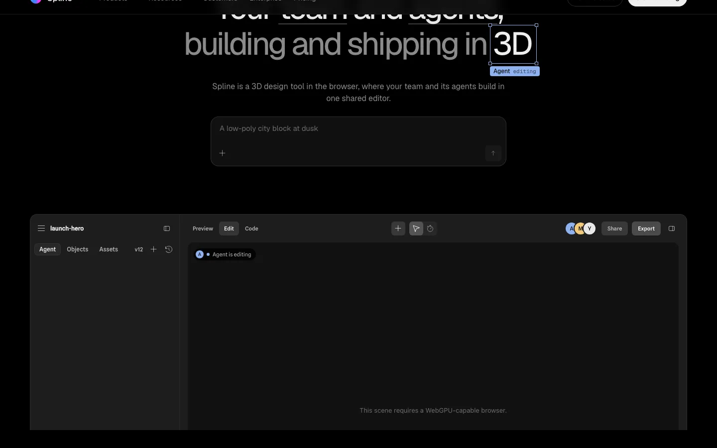Click collaborator avatar M

click(x=580, y=228)
